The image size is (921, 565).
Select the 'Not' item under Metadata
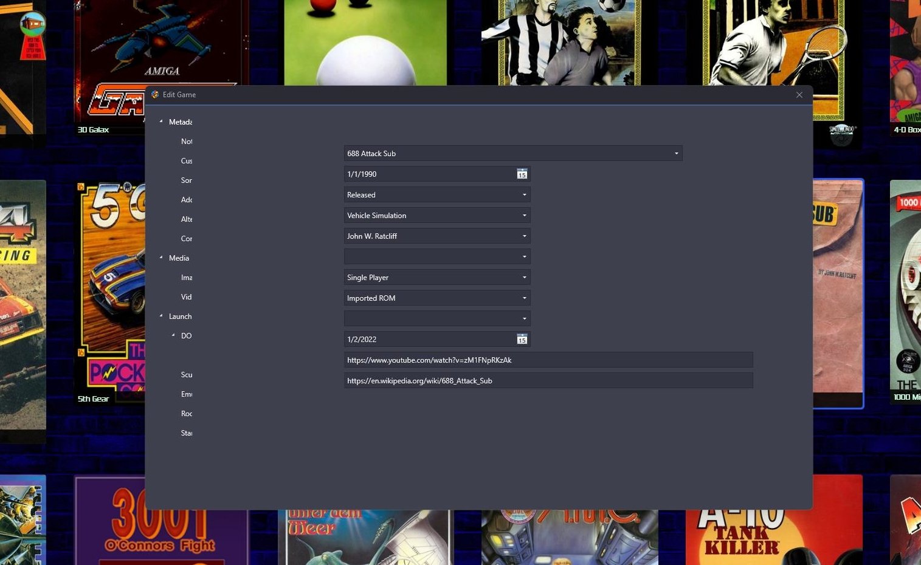187,142
